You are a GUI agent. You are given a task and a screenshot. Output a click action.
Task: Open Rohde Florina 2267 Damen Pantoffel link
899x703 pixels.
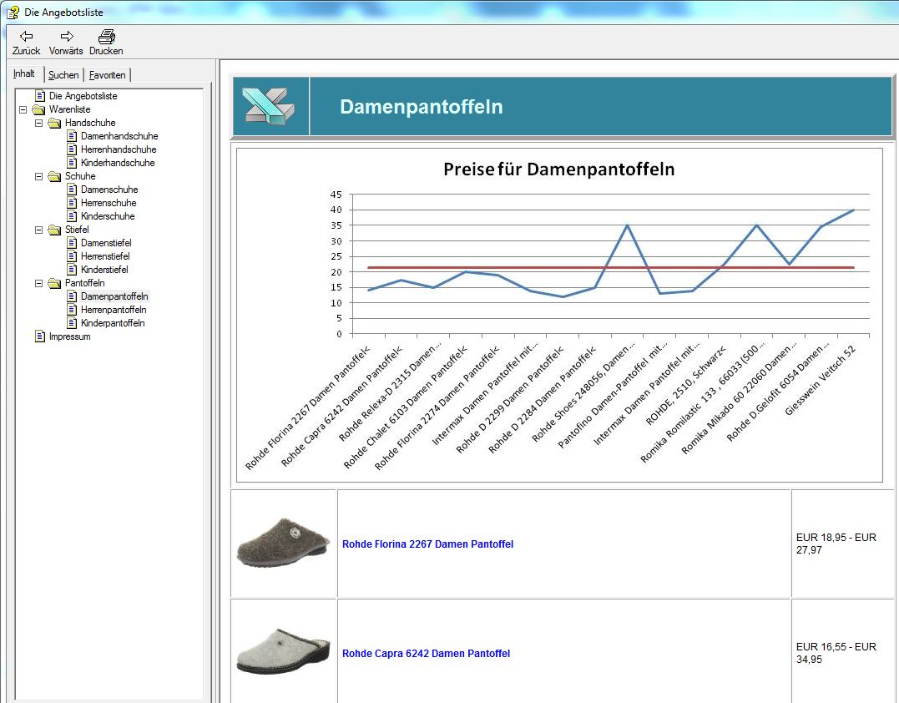[427, 544]
